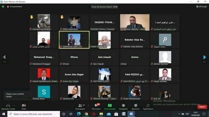Open the Affichage view menu
This screenshot has height=117, width=209.
point(201,6)
